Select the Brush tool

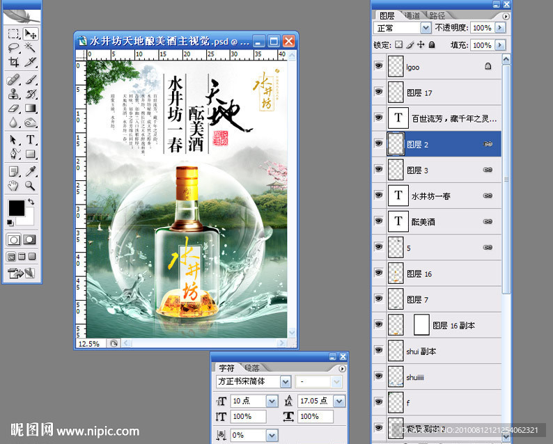(31, 80)
